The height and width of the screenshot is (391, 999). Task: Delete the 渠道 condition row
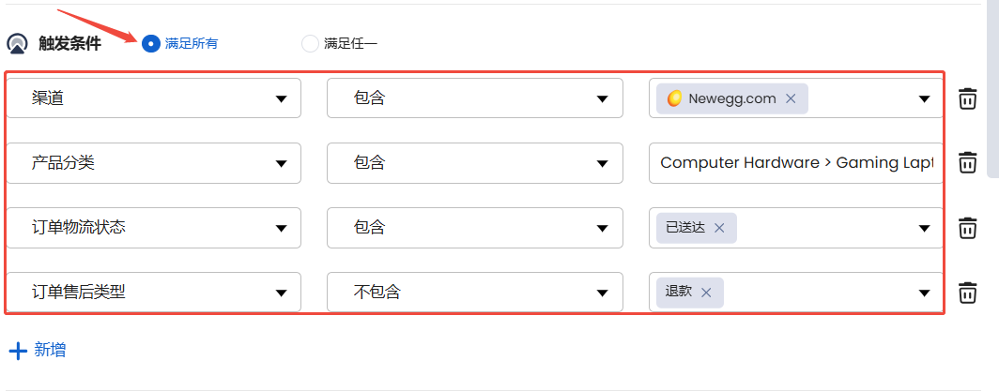coord(967,98)
